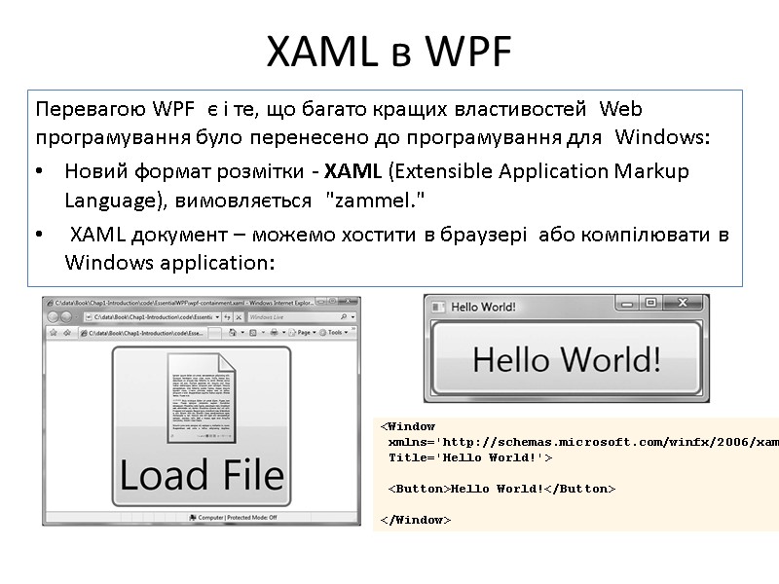Open the Tools menu in IE
The width and height of the screenshot is (779, 584).
click(333, 333)
